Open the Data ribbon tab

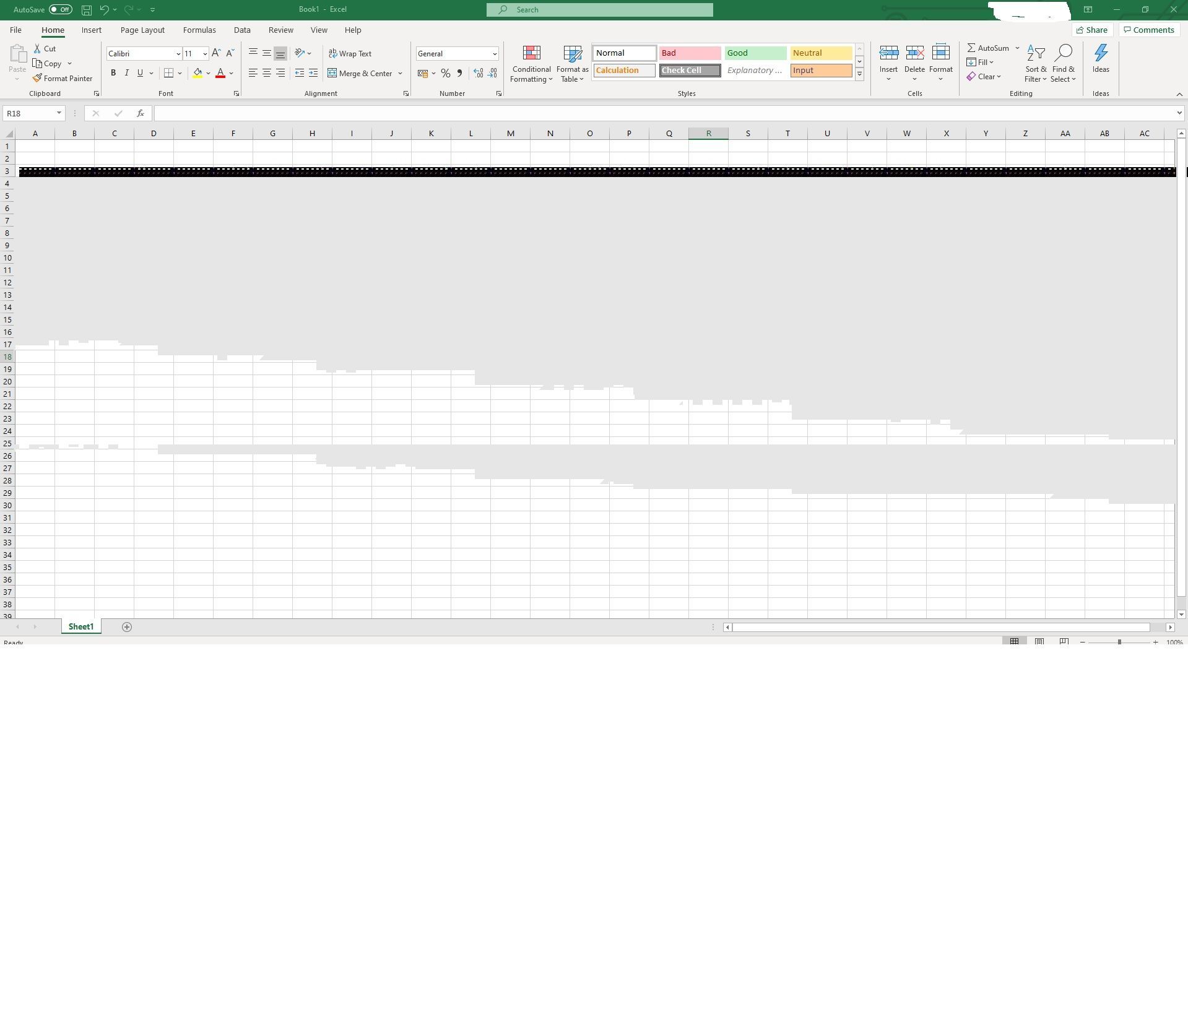tap(241, 30)
